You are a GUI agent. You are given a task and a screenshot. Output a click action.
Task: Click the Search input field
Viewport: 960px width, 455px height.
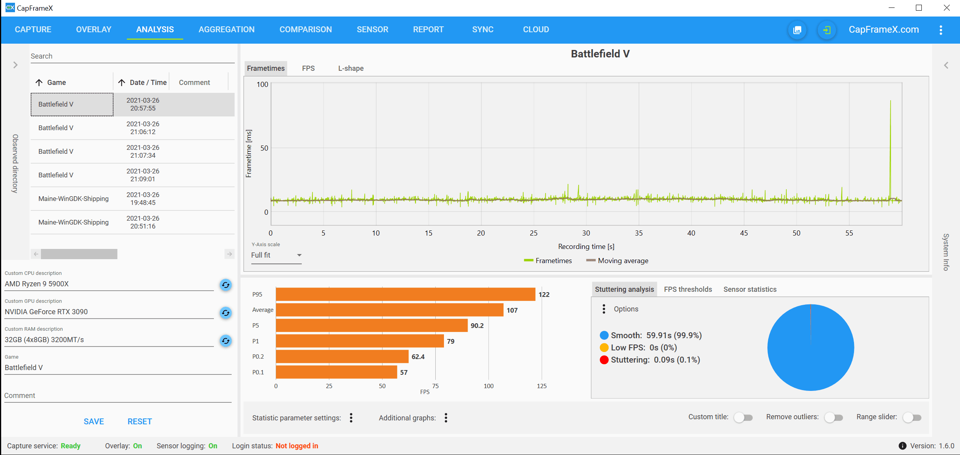(x=132, y=56)
